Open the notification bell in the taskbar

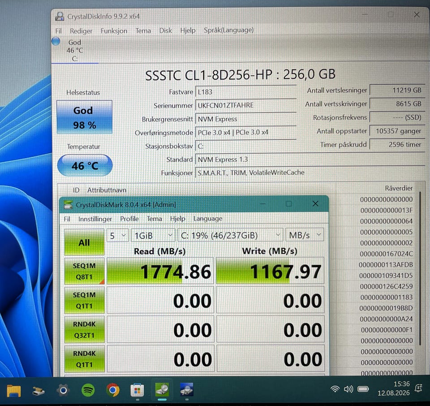pyautogui.click(x=418, y=388)
